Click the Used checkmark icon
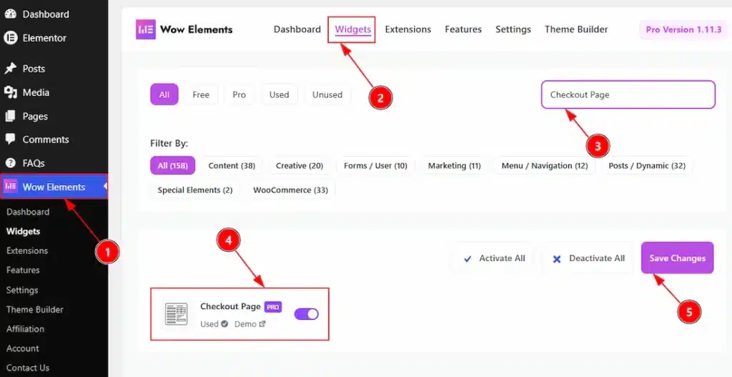 [x=224, y=324]
